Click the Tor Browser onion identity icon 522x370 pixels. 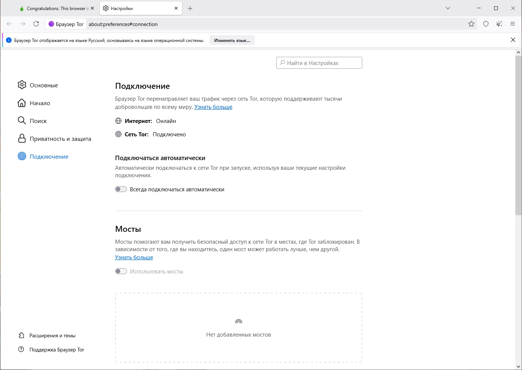click(51, 24)
